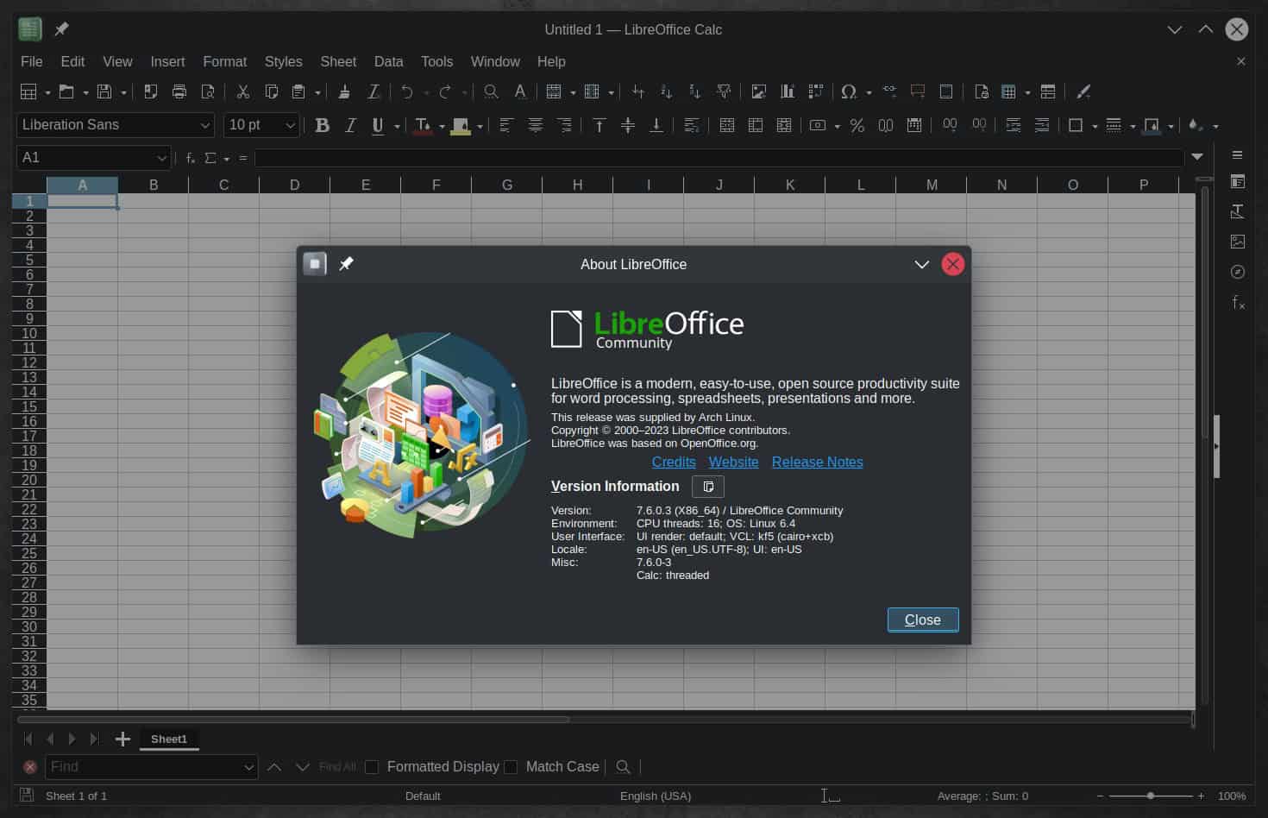
Task: Click Export as PDF icon in Calc toolbar
Action: pyautogui.click(x=151, y=91)
